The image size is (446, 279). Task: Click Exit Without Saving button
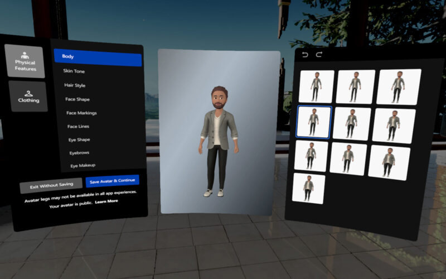click(x=51, y=186)
